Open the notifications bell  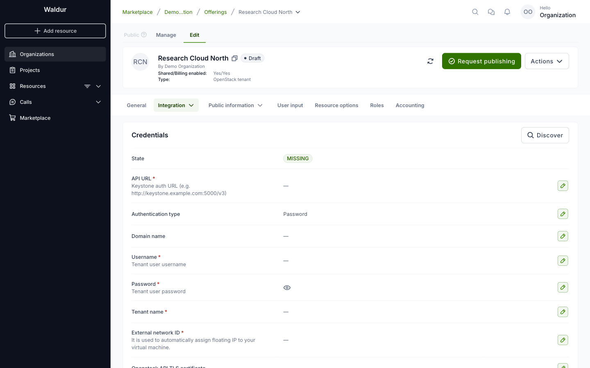[x=507, y=12]
